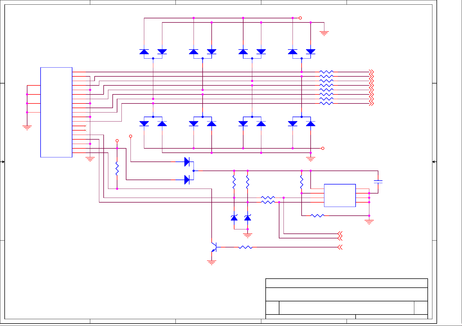The width and height of the screenshot is (462, 326).
Task: Select the horizontal resistor beneath the small IC
Action: (x=318, y=216)
